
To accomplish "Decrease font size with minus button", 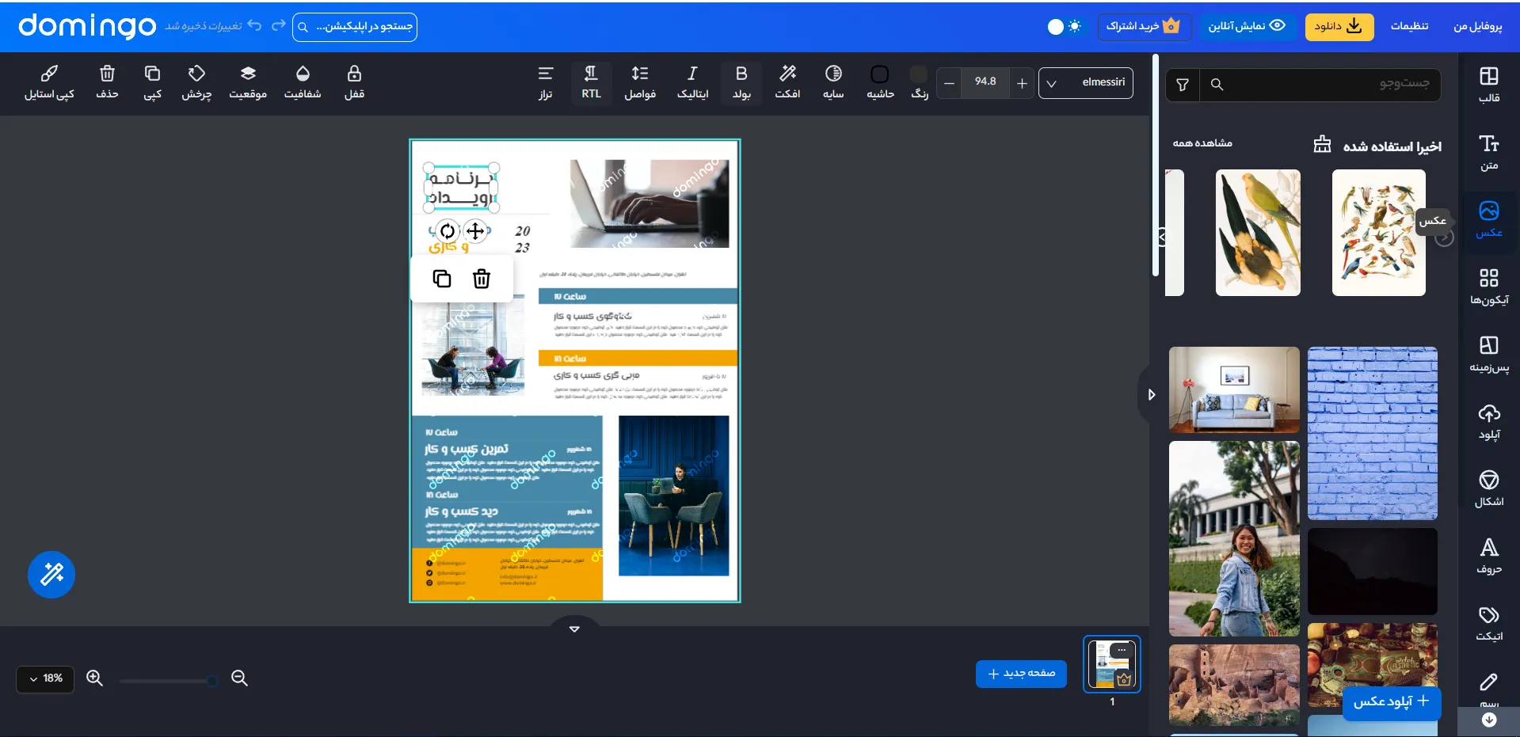I will pyautogui.click(x=949, y=82).
